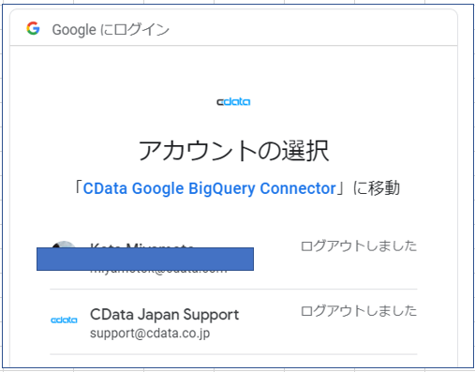Click the 'Google にログイン' header title
475x372 pixels.
(111, 30)
